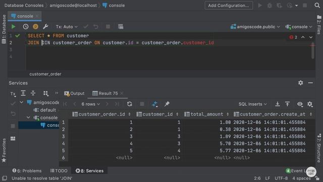The image size is (323, 182).
Task: Open the 1: Database side panel
Action: [x=4, y=29]
